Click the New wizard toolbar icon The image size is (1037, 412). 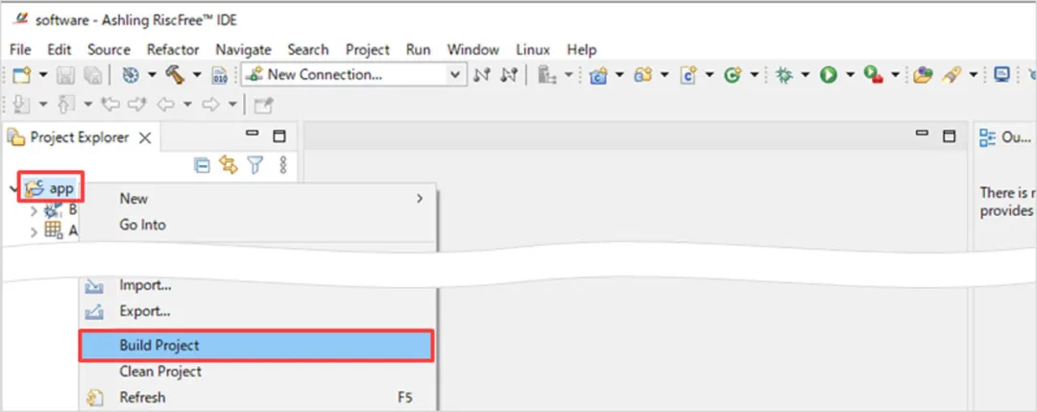pyautogui.click(x=22, y=76)
